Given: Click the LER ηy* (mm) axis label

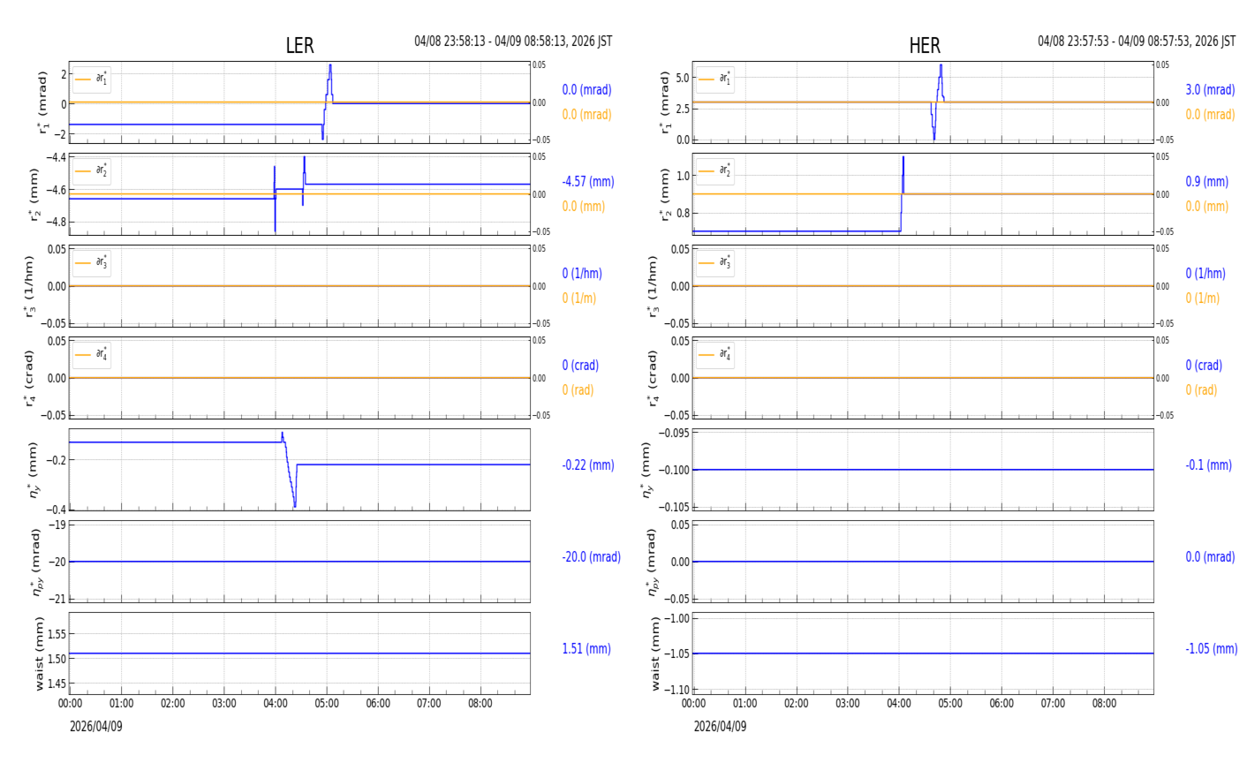Looking at the screenshot, I should tap(34, 470).
